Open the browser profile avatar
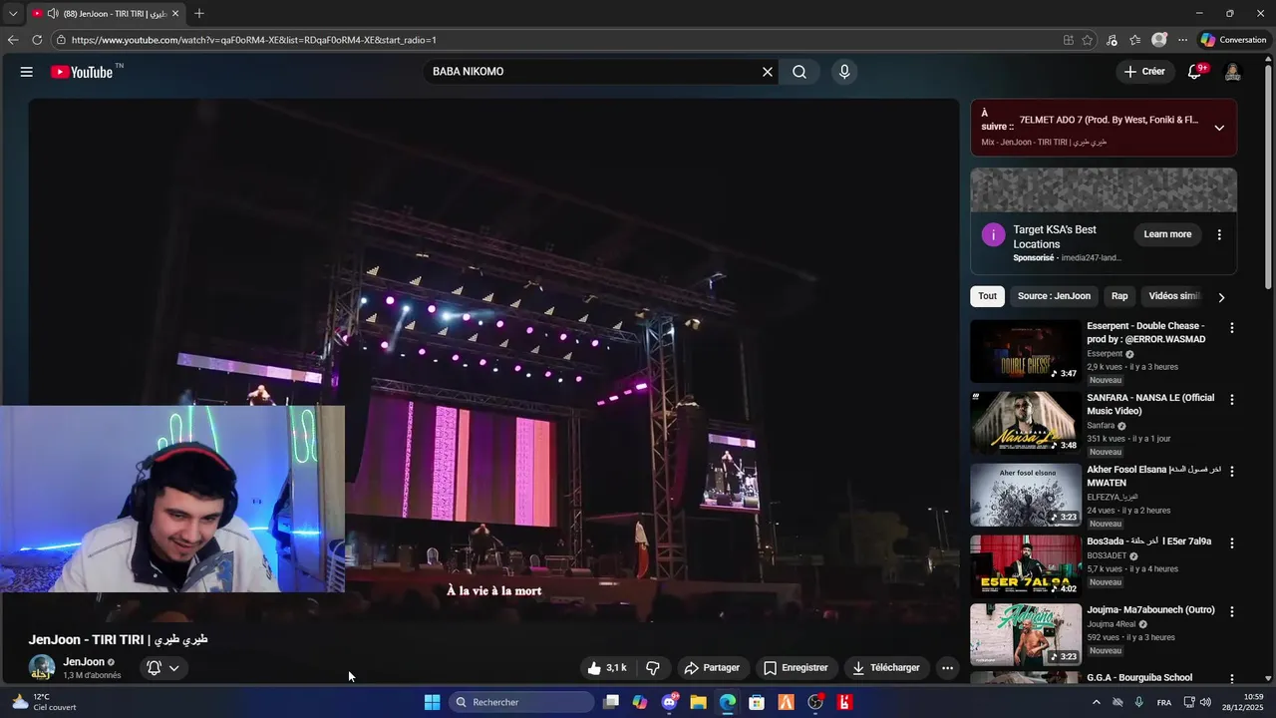 (1159, 40)
